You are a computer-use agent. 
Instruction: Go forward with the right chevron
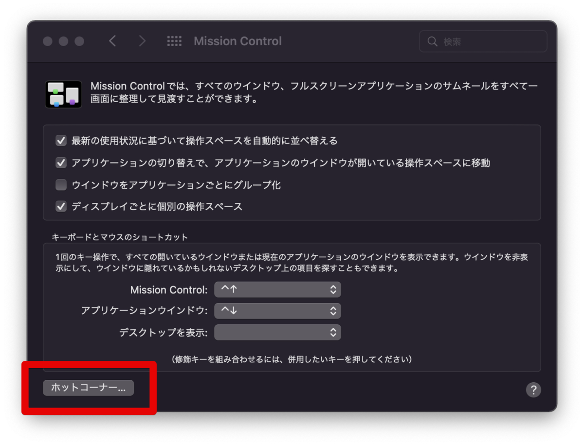point(142,41)
